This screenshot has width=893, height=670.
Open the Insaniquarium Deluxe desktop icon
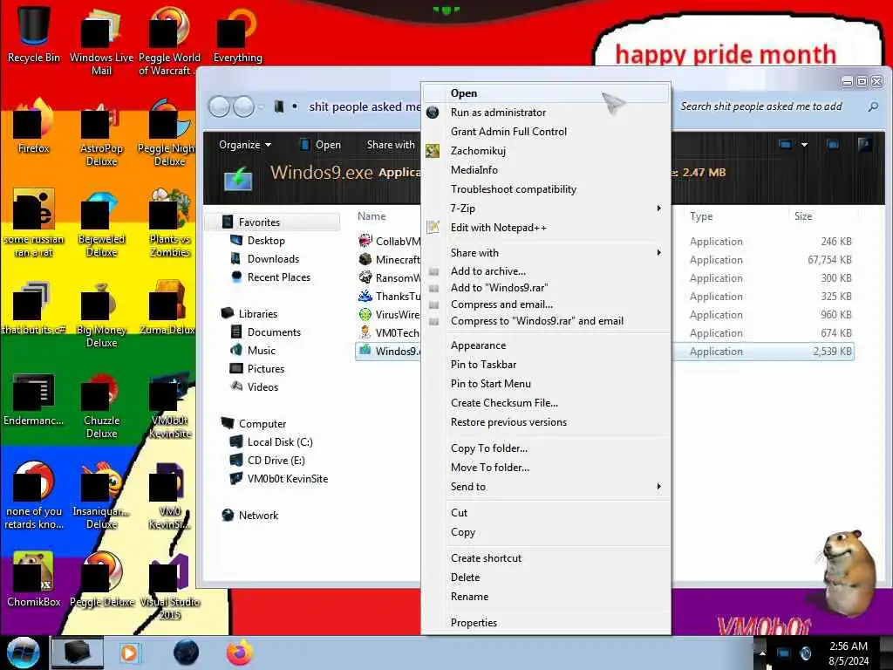pyautogui.click(x=101, y=496)
